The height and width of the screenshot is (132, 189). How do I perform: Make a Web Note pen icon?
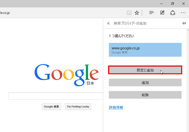click(x=162, y=13)
